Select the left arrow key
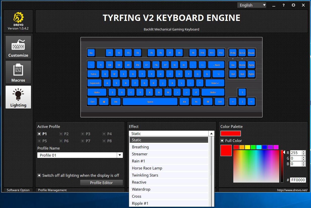 click(233, 102)
